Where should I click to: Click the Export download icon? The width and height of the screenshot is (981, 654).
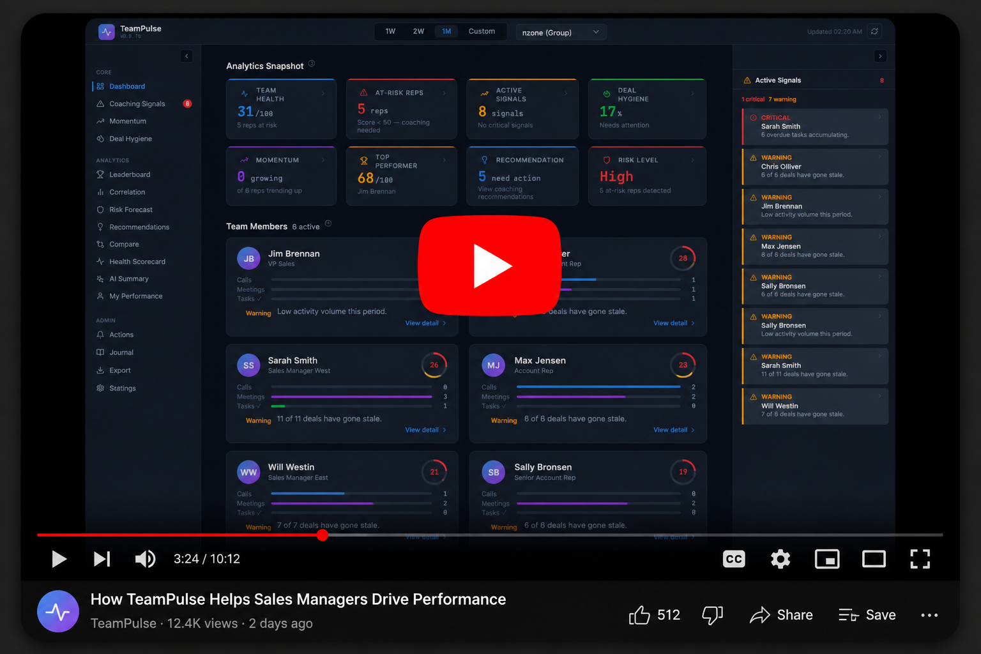point(100,370)
